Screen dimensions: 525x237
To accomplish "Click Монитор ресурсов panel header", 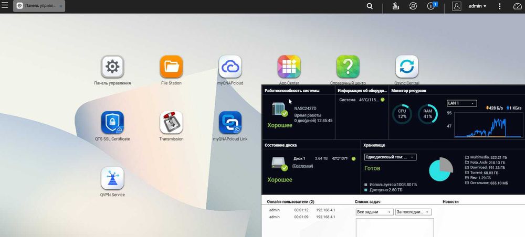I will (x=408, y=91).
